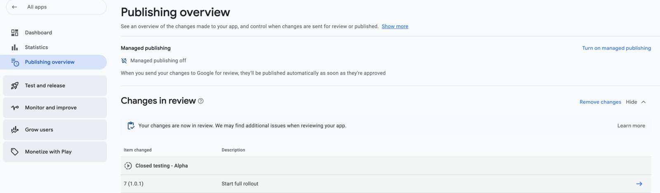The height and width of the screenshot is (193, 660).
Task: Turn on managed publishing
Action: (x=616, y=48)
